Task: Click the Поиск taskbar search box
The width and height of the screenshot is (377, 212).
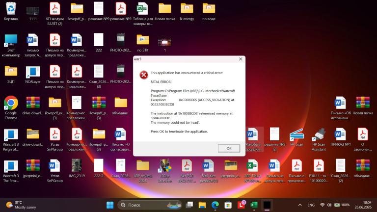Action: pyautogui.click(x=150, y=205)
